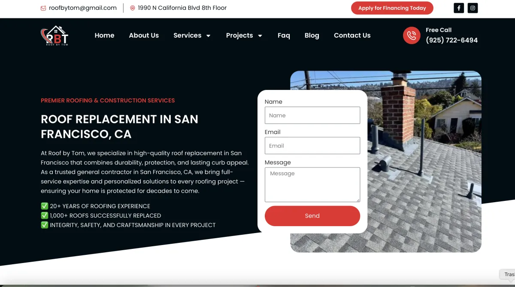The width and height of the screenshot is (515, 287).
Task: Open the Projects menu item
Action: pyautogui.click(x=239, y=36)
